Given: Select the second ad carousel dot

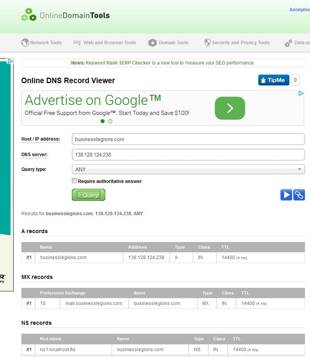Looking at the screenshot, I should coord(110,121).
